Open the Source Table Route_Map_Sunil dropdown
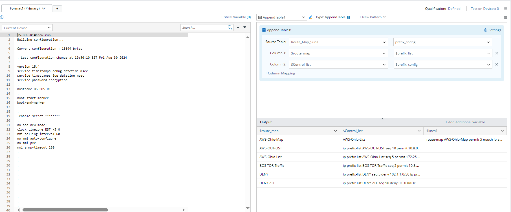This screenshot has width=511, height=212. click(x=338, y=42)
